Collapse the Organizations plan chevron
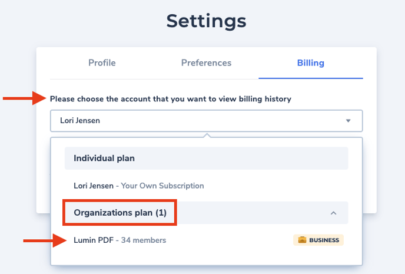The height and width of the screenshot is (274, 405). tap(333, 213)
